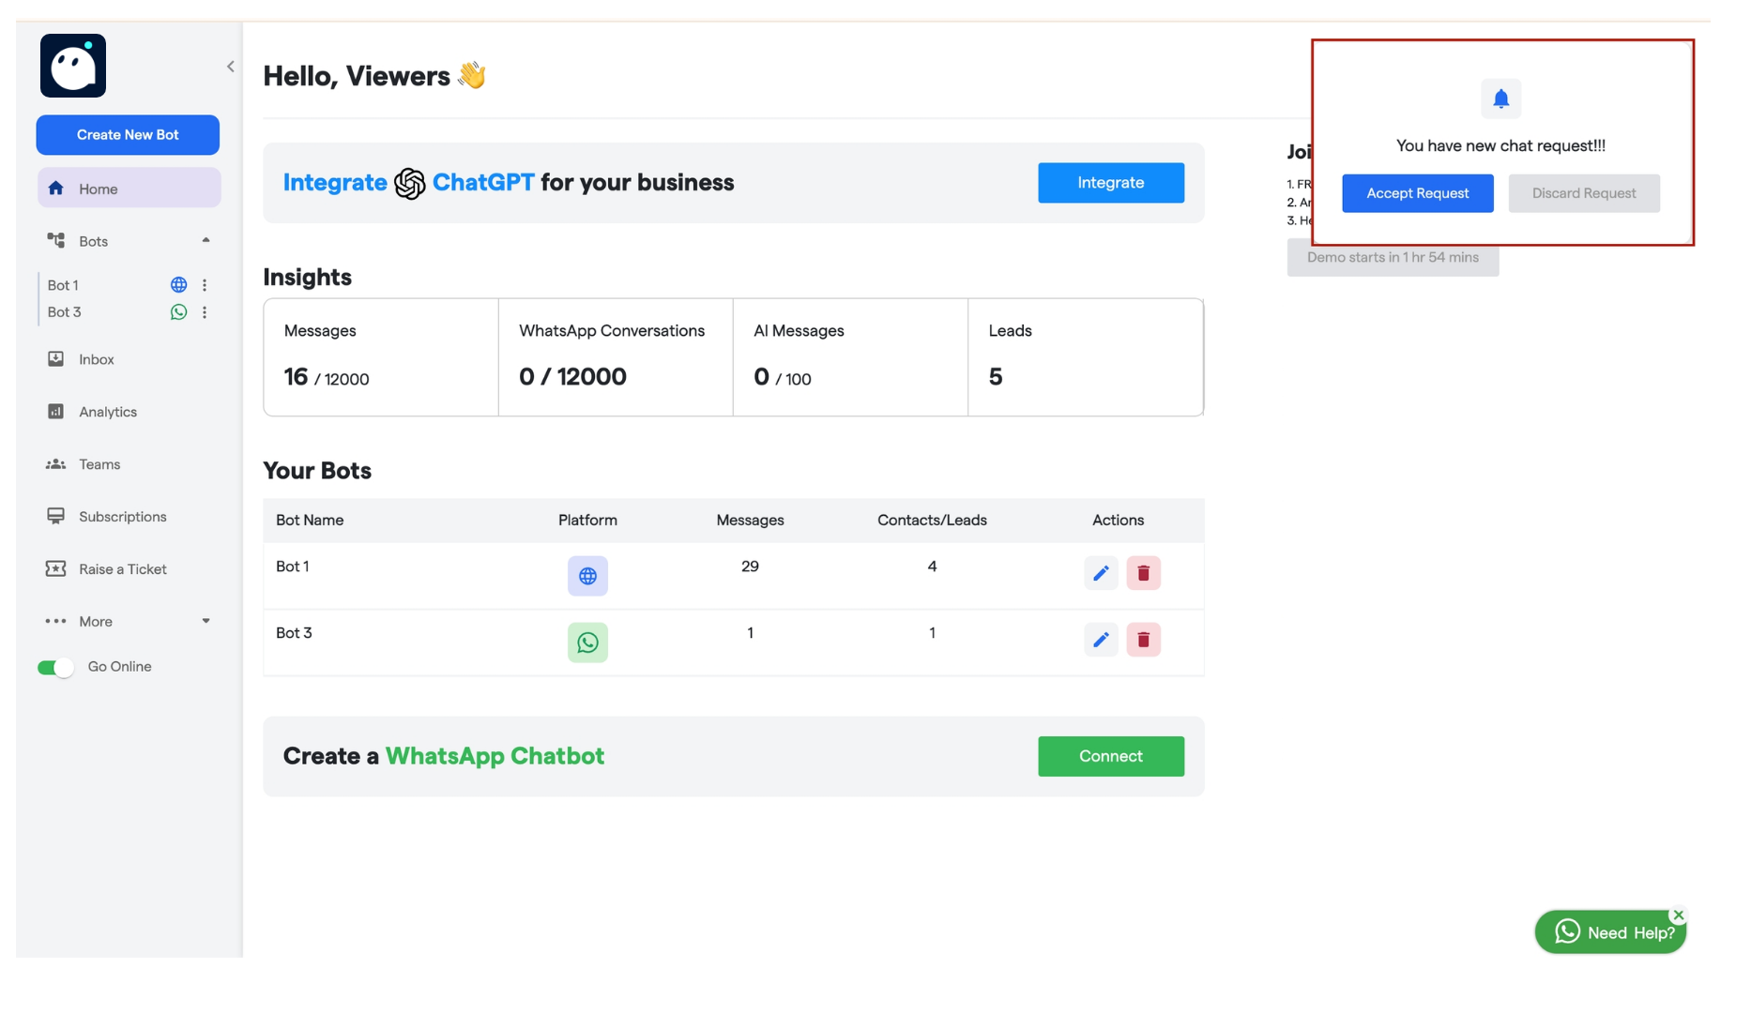Click the Platform column header
Screen dimensions: 1751x1013
(587, 521)
